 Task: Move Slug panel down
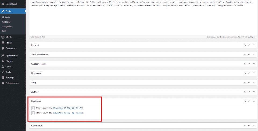249,82
